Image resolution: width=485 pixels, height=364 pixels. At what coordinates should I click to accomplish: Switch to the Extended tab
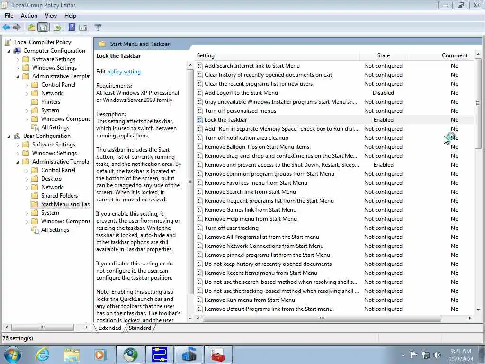tap(109, 328)
